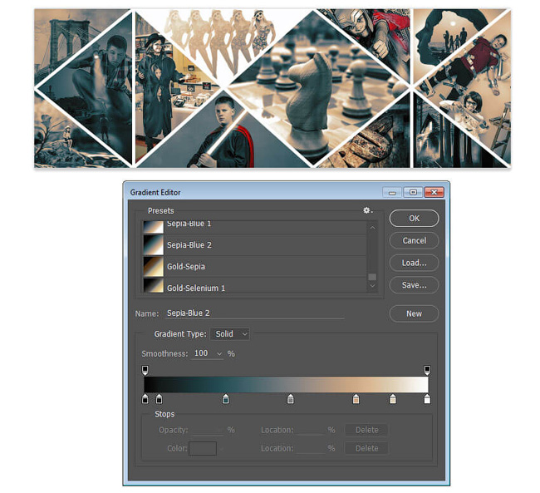Viewport: 540px width, 493px height.
Task: Click the gradient preview bar
Action: (x=286, y=384)
